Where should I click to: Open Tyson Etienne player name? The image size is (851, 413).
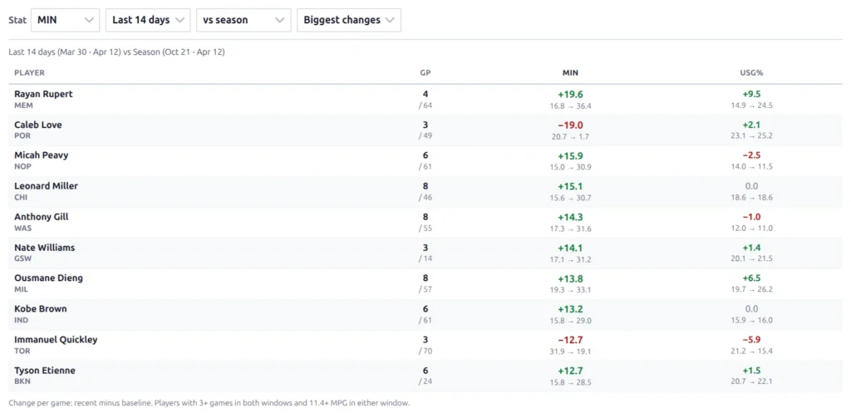coord(45,371)
